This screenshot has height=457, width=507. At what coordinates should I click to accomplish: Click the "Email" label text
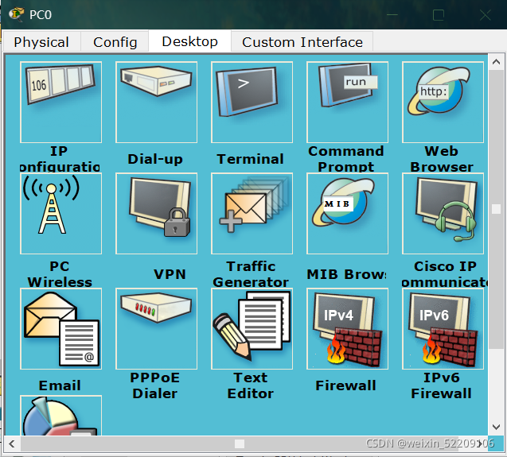pos(60,385)
